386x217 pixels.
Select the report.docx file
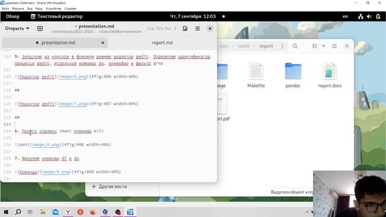click(330, 75)
